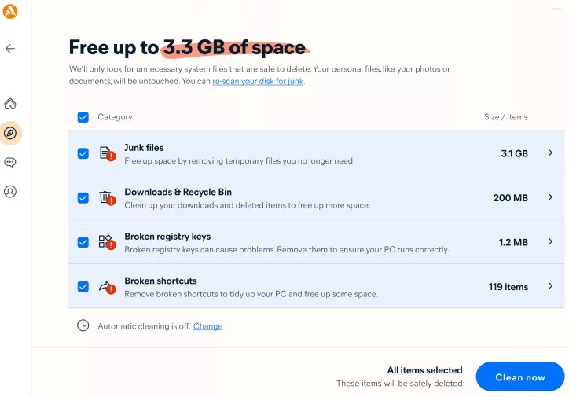Image resolution: width=569 pixels, height=397 pixels.
Task: Click the Broken shortcuts arrow icon
Action: (x=105, y=287)
